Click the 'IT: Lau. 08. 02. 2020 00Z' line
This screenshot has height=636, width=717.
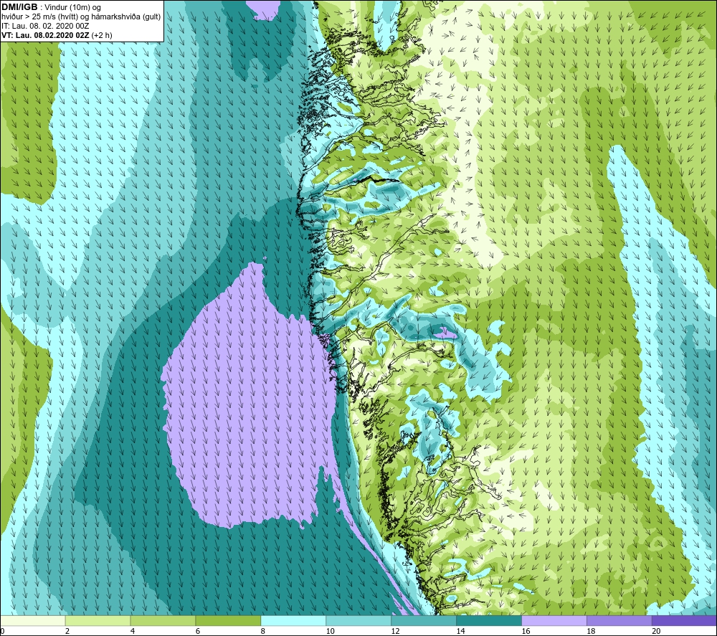tap(45, 26)
